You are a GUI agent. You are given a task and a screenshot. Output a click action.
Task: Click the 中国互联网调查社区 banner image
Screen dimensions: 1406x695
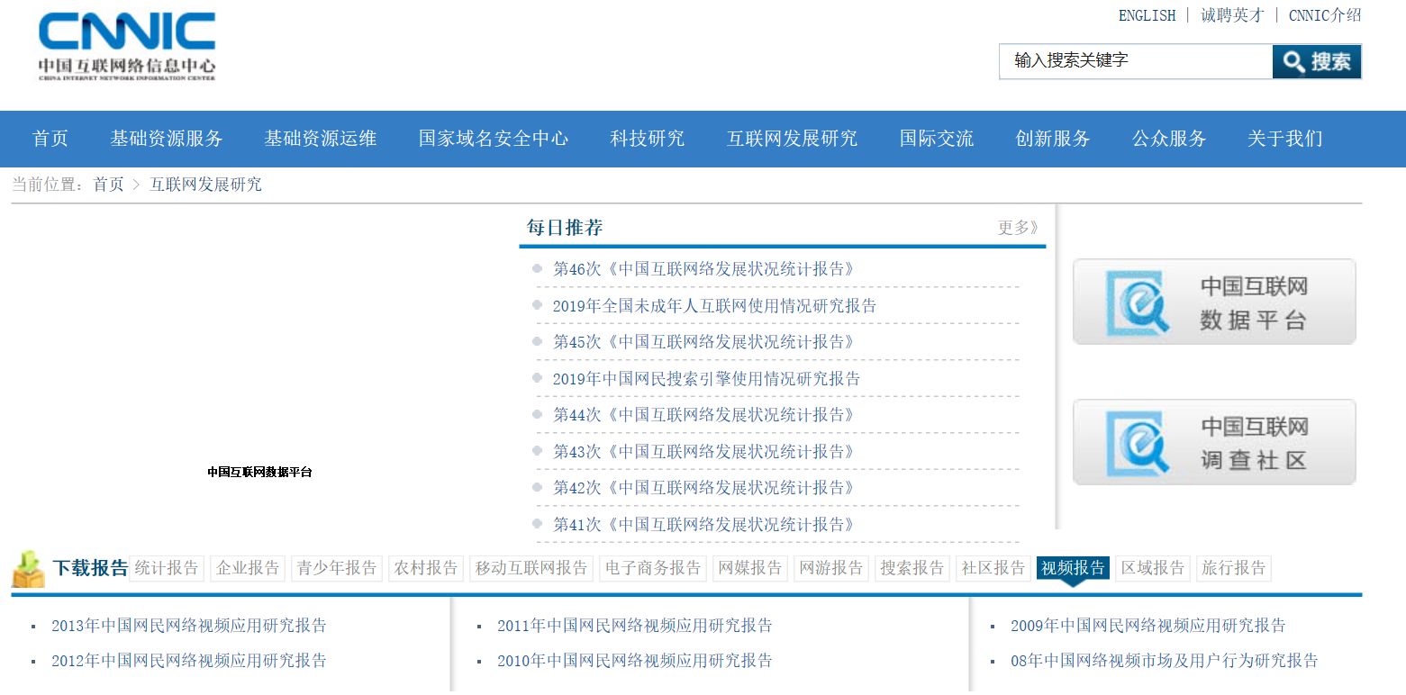click(1214, 442)
